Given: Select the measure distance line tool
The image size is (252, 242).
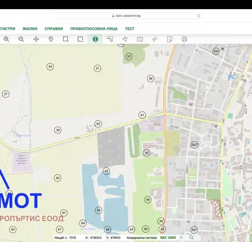Looking at the screenshot, I should (x=110, y=39).
